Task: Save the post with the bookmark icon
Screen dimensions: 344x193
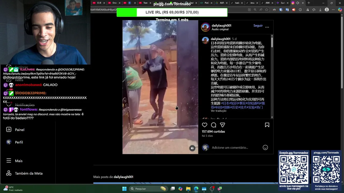Action: pyautogui.click(x=267, y=125)
